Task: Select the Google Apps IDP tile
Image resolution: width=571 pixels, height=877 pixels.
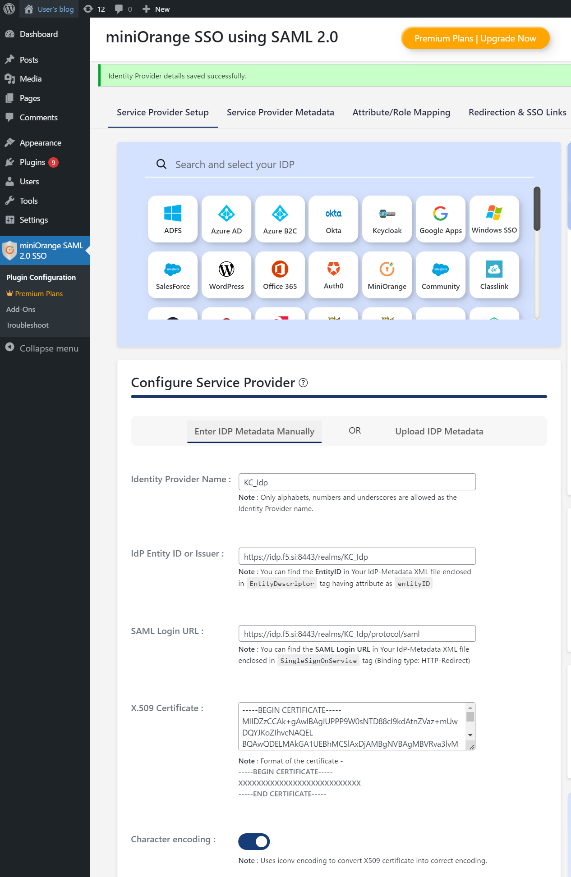Action: point(441,219)
